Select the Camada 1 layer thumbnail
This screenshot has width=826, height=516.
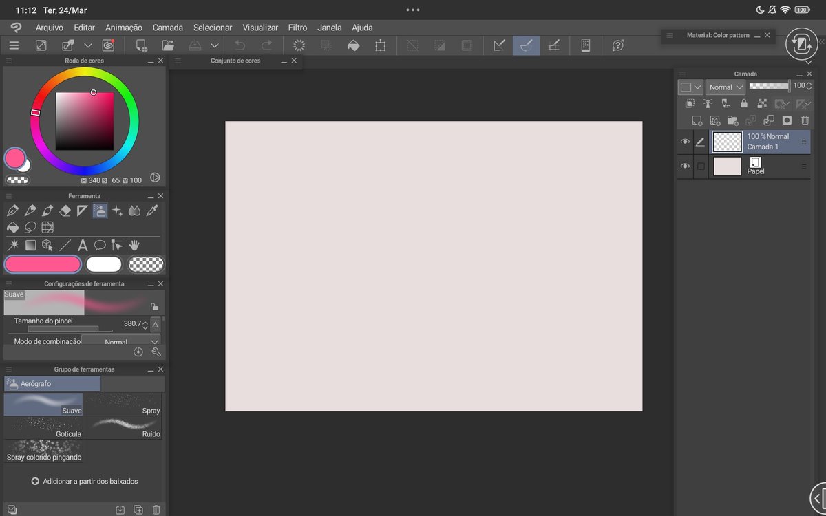(727, 142)
